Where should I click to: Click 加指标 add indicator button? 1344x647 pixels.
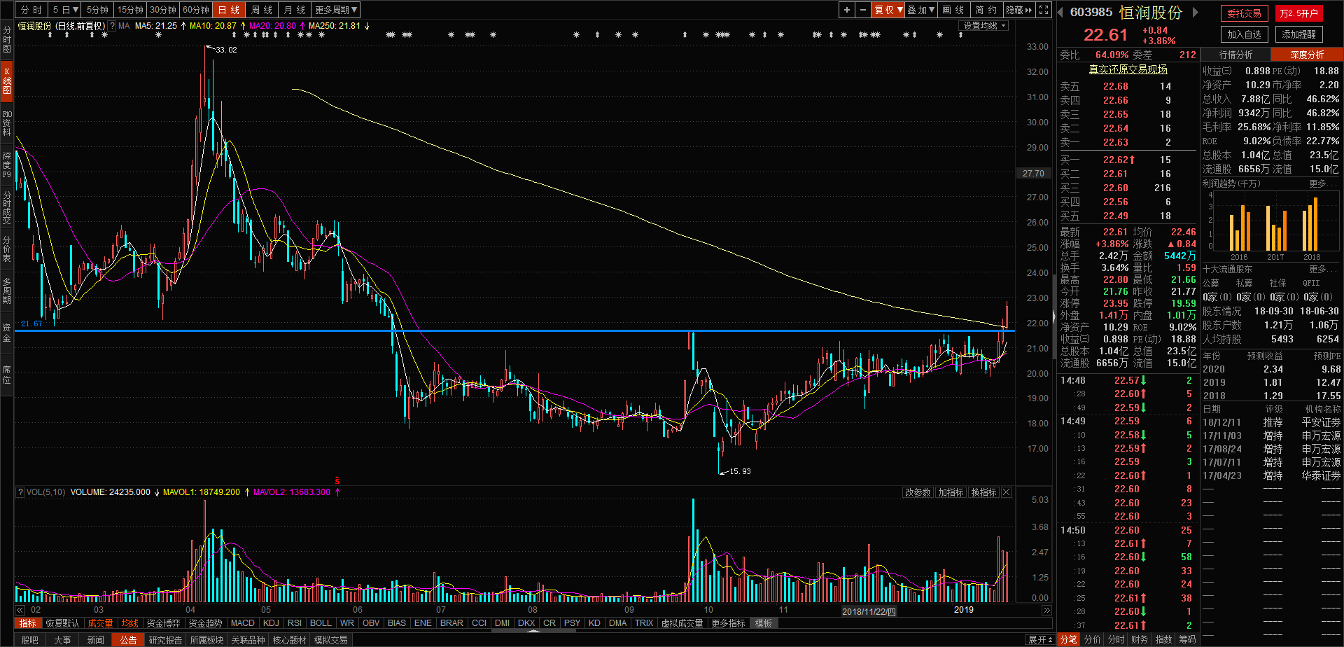click(951, 492)
